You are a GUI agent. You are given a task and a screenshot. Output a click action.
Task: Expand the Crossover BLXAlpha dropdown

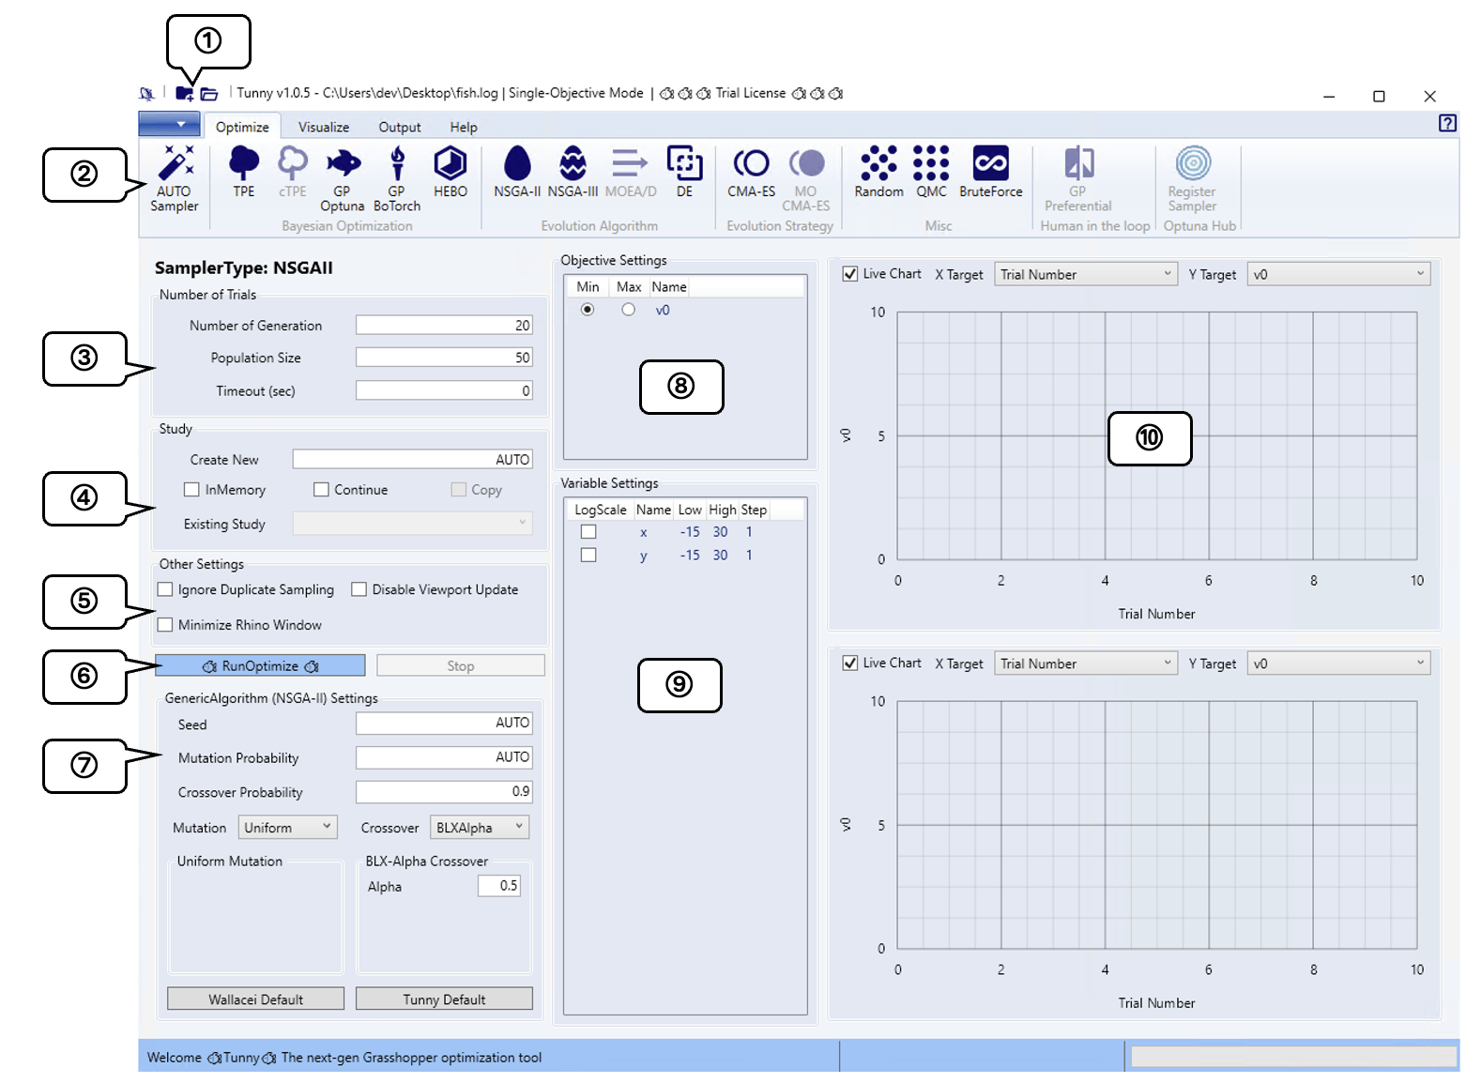480,827
